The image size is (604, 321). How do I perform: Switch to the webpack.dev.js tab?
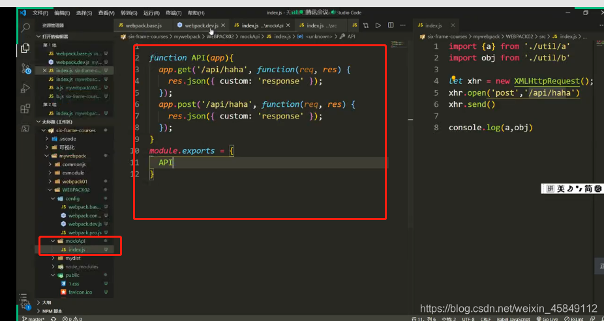(x=201, y=25)
